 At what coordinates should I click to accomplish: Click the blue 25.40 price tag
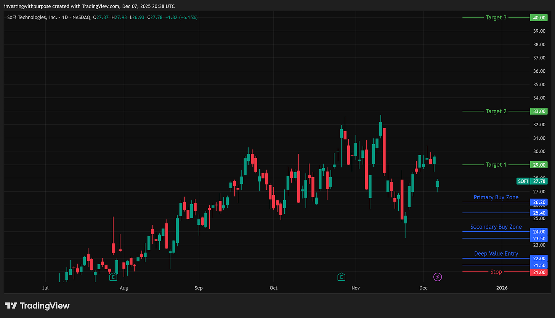539,213
